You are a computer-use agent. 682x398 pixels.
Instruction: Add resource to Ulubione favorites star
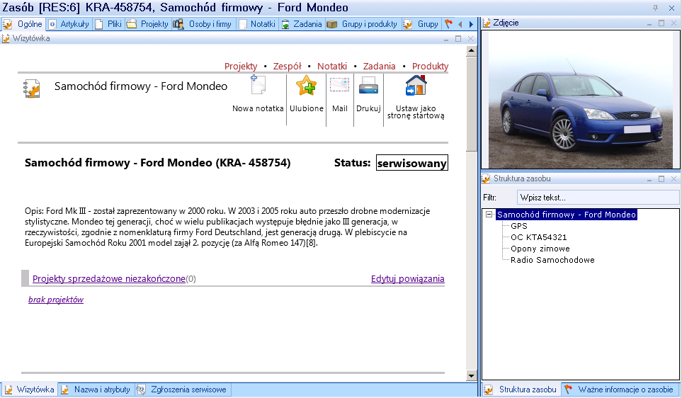pos(306,85)
